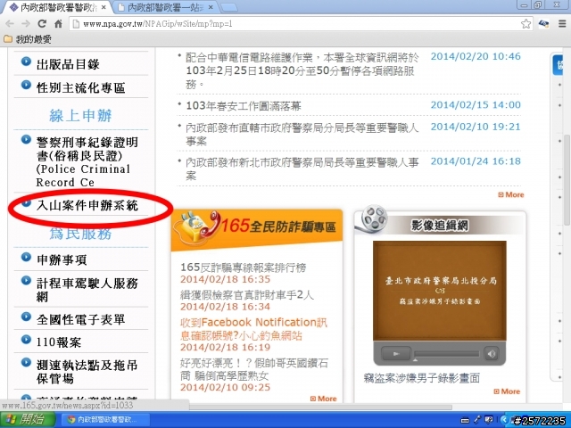Open 竊盜案涉嫌男子錄影畫面 caption link

(x=422, y=378)
